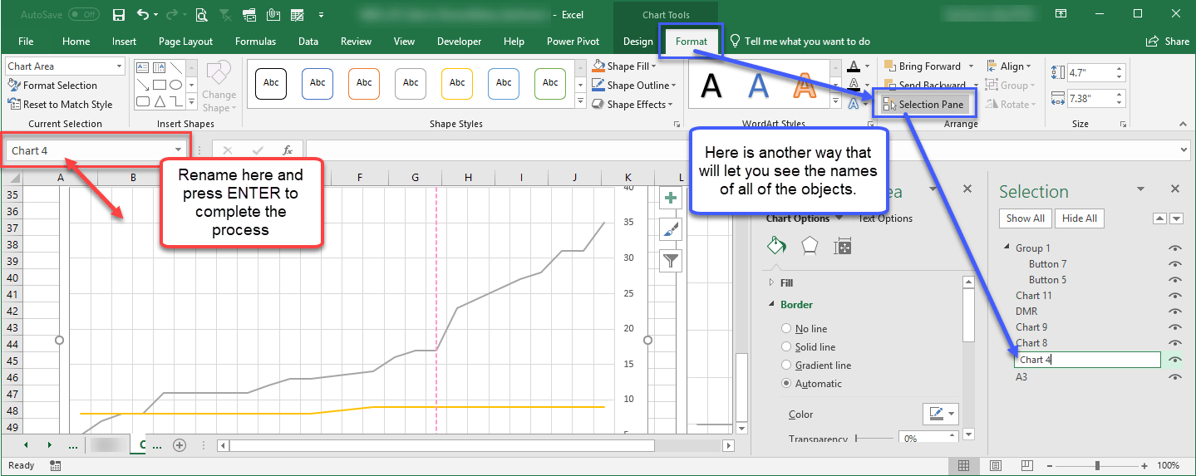
Task: Click the Selection Pane button
Action: 923,105
